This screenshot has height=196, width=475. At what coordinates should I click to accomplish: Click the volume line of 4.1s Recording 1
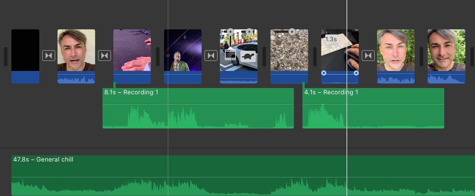(373, 105)
